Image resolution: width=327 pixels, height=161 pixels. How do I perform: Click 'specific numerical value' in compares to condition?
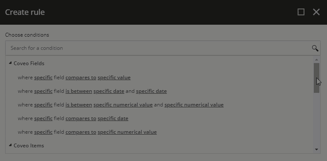tap(127, 132)
